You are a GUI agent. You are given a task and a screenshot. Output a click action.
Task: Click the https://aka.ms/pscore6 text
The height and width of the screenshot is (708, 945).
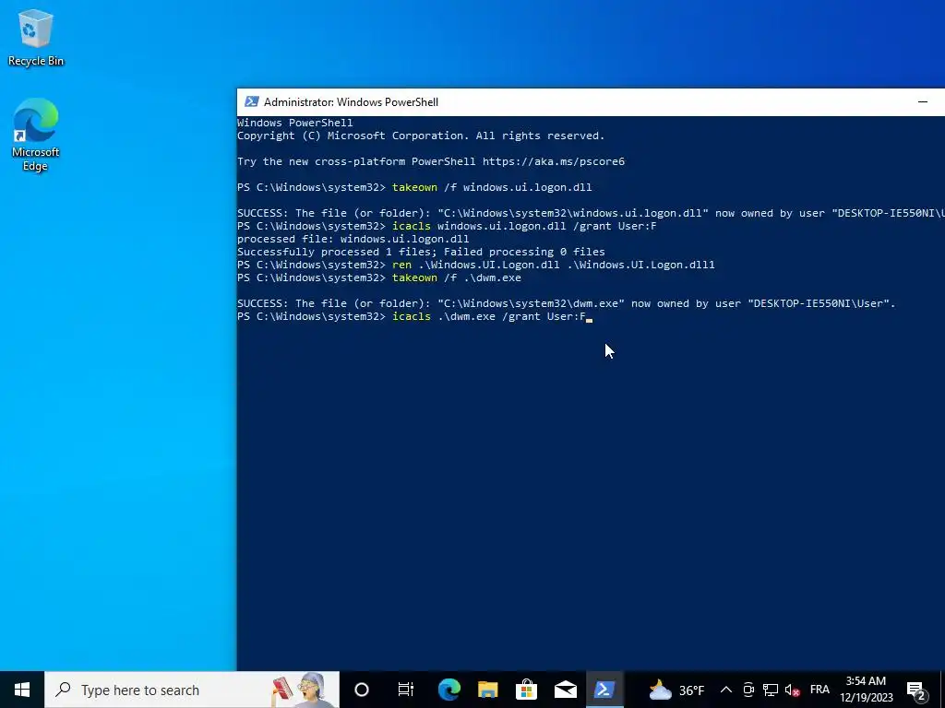tap(554, 161)
